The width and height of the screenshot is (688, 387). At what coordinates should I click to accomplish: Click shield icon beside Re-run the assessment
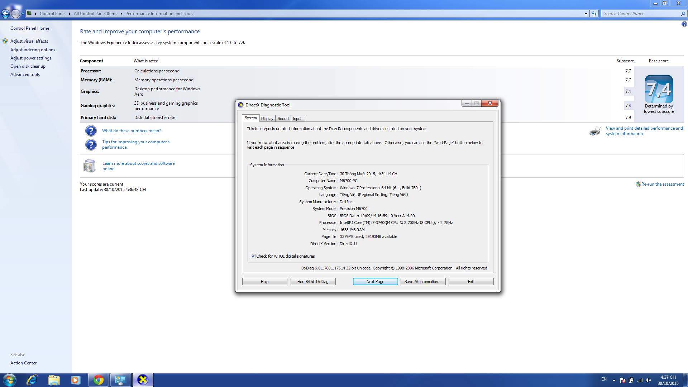[x=638, y=184]
